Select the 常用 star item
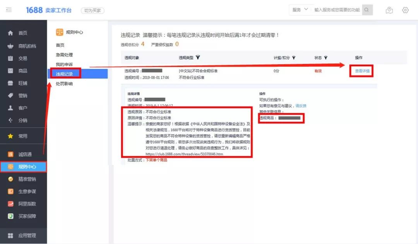 [x=24, y=136]
